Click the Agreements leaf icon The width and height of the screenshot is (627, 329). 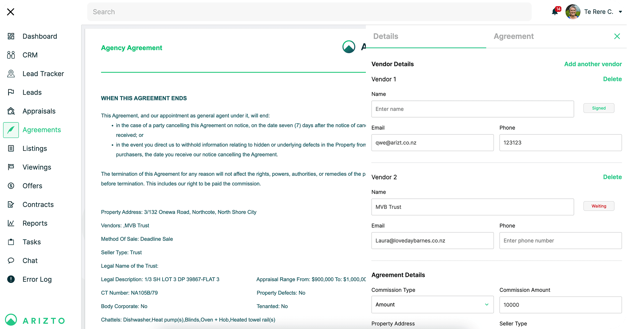[x=11, y=130]
